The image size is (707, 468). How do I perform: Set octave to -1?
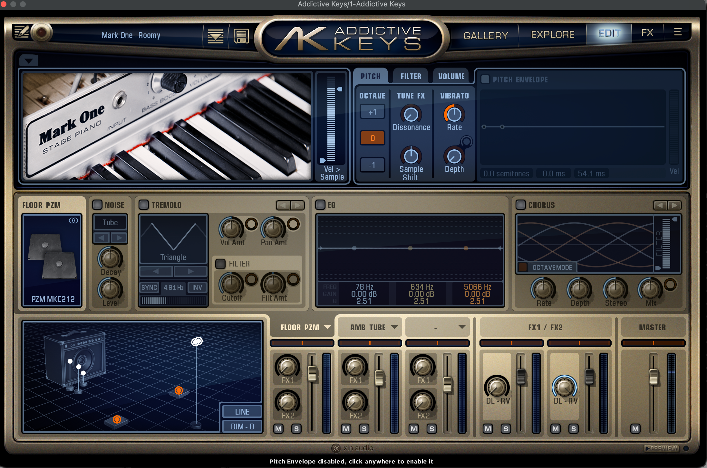tap(373, 165)
